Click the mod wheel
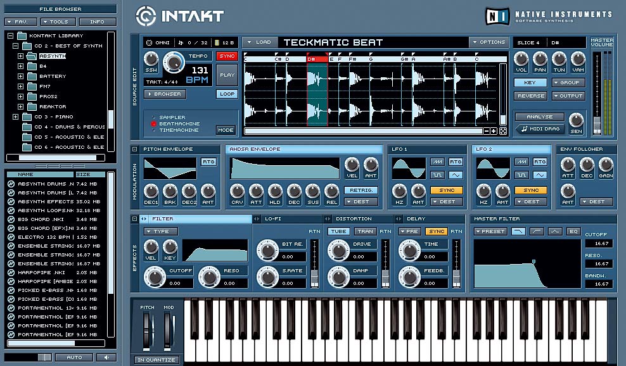Image resolution: width=626 pixels, height=366 pixels. (169, 331)
